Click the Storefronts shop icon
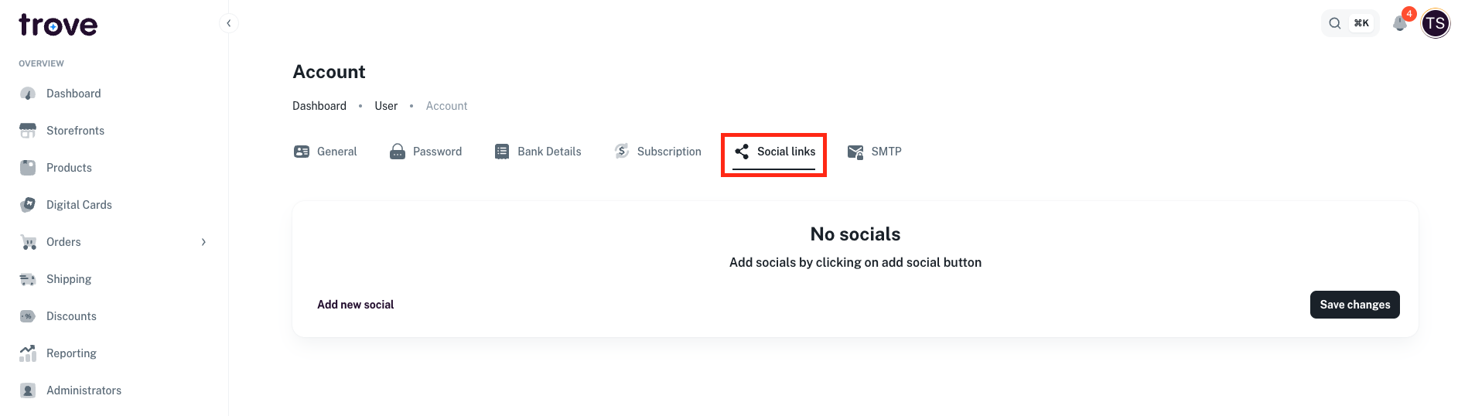 pos(28,131)
